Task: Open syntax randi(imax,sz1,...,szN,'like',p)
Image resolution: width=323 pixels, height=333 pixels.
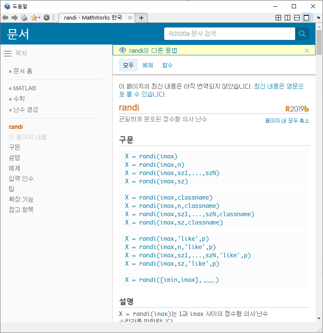Action: tap(188, 256)
